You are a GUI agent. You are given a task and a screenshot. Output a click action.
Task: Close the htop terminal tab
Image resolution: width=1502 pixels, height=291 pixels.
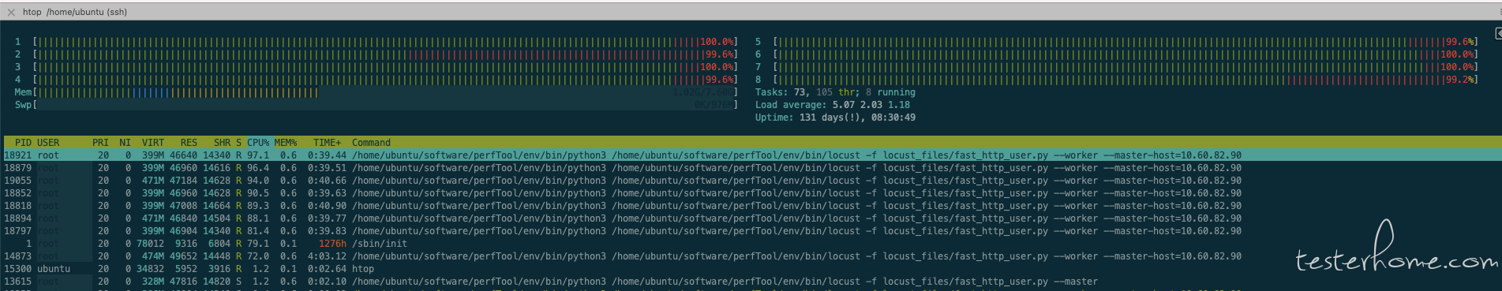point(11,12)
